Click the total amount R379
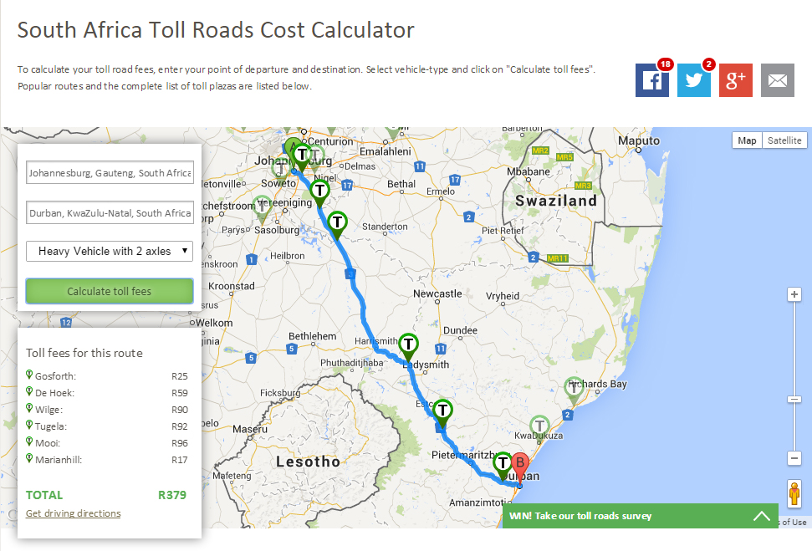Image resolution: width=812 pixels, height=551 pixels. coord(172,495)
